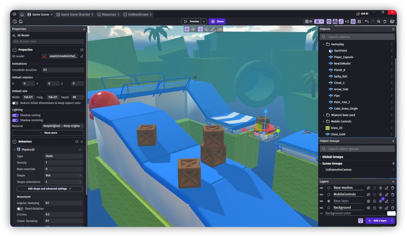This screenshot has width=407, height=237.
Task: Collapse the Gameplay folder in Objects panel
Action: tap(323, 44)
